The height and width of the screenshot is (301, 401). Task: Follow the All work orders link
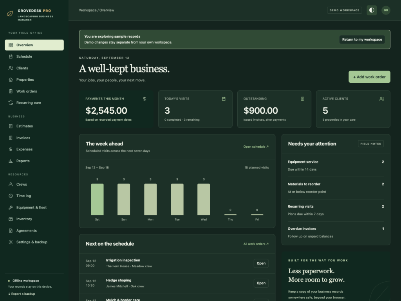coord(256,244)
